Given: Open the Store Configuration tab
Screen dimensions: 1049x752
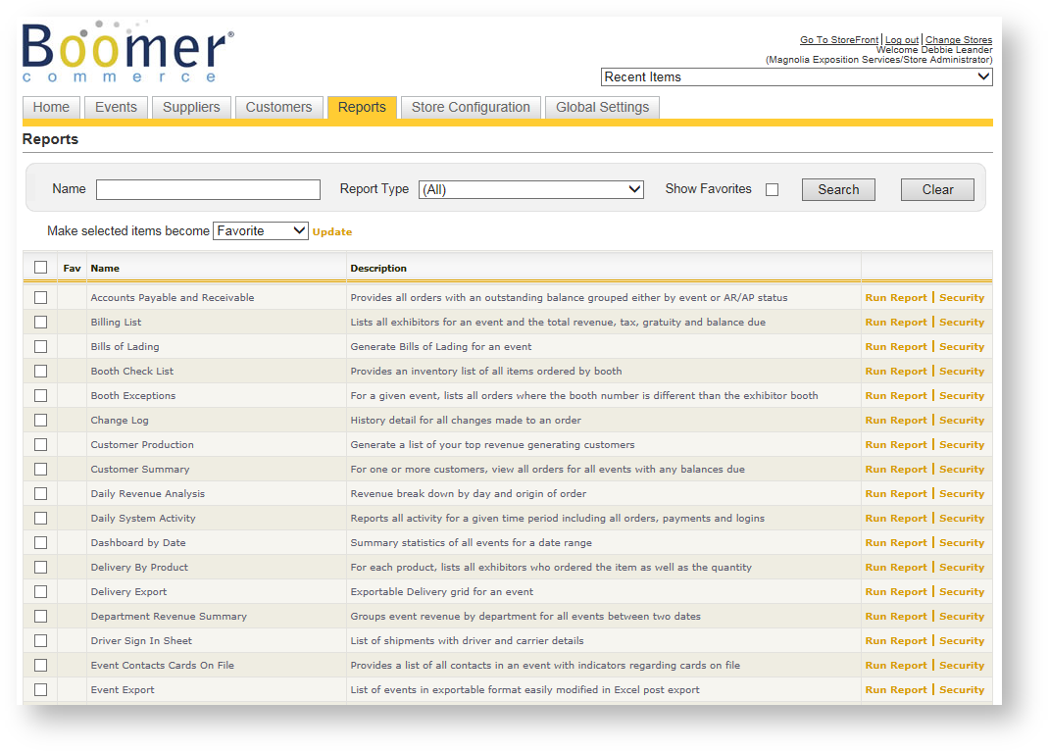Looking at the screenshot, I should click(x=471, y=108).
